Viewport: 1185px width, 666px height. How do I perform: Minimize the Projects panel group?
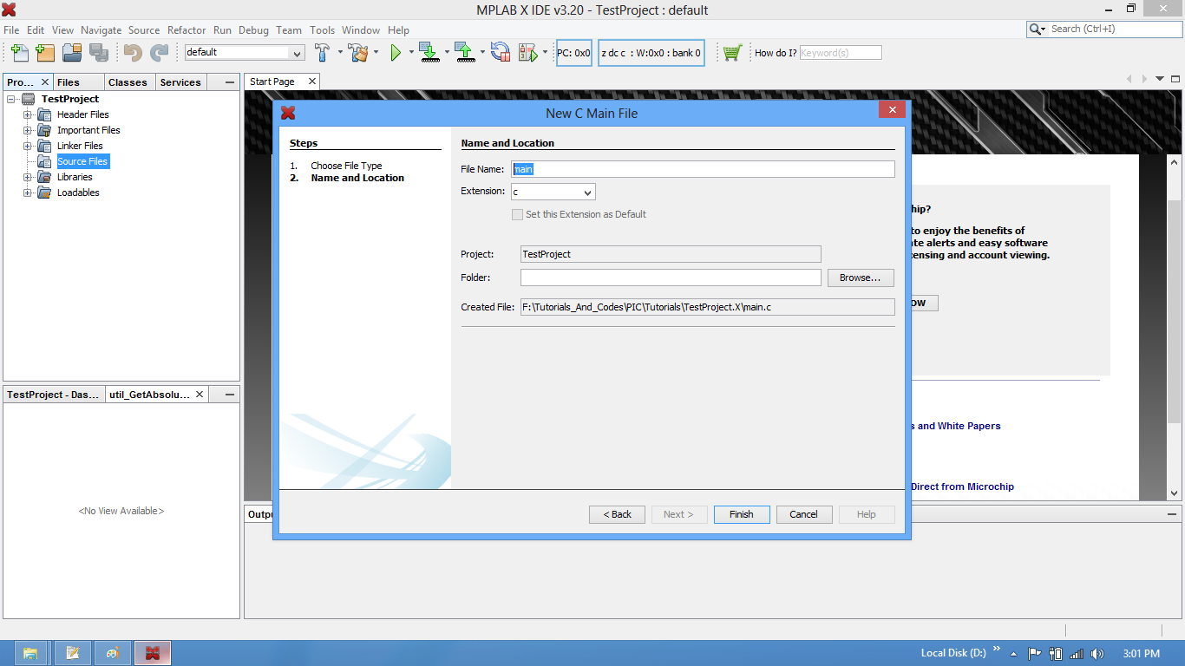(229, 82)
